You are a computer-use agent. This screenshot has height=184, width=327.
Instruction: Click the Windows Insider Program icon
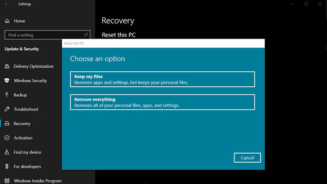(x=7, y=181)
